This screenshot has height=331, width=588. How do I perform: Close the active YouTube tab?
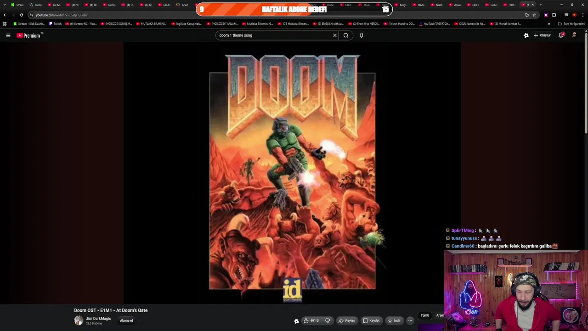[533, 5]
